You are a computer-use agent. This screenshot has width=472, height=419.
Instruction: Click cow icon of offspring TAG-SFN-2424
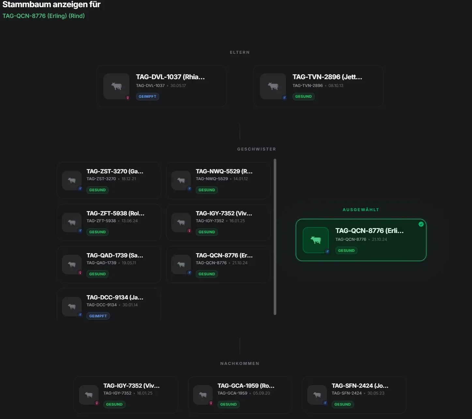[317, 395]
